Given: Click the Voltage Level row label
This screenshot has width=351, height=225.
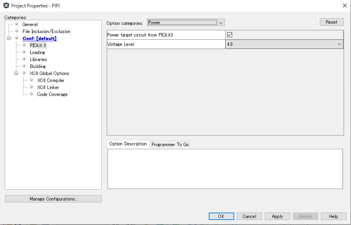Looking at the screenshot, I should [121, 44].
